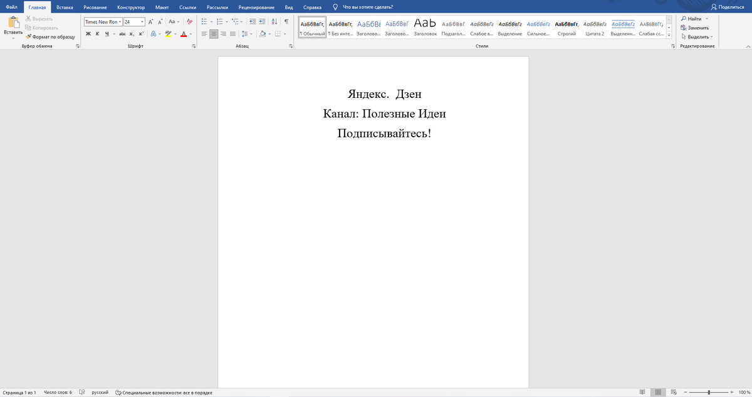752x397 pixels.
Task: Increase paragraph indent
Action: tap(262, 21)
